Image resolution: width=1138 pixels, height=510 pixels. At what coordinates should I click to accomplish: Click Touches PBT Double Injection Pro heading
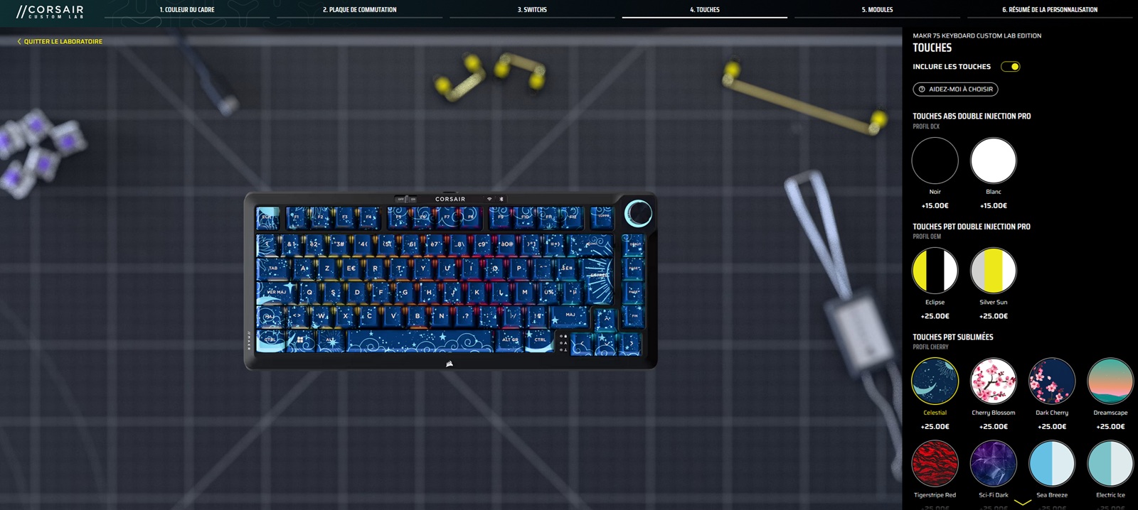coord(972,227)
